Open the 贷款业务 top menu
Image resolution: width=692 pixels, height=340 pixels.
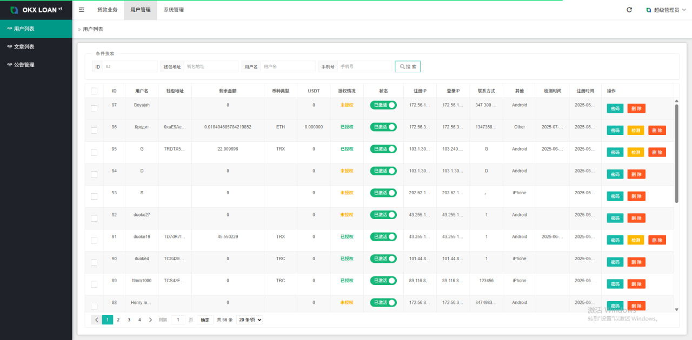coord(107,10)
